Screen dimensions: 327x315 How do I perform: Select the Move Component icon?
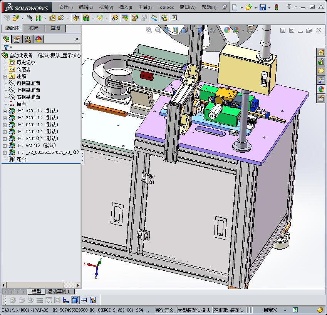(61, 18)
